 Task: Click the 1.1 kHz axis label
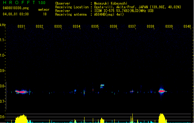click(2, 40)
